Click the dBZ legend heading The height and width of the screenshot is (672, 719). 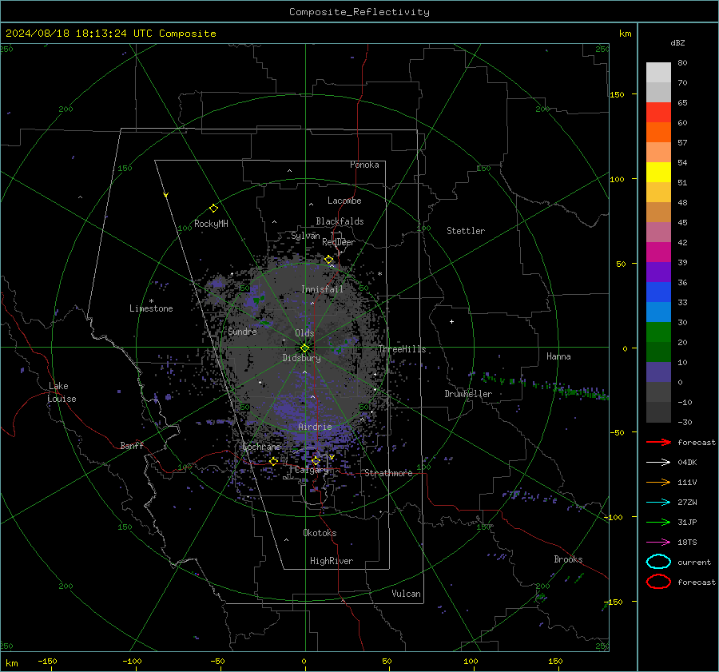tap(677, 42)
